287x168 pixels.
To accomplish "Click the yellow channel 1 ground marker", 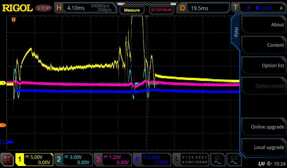I will click(3, 83).
